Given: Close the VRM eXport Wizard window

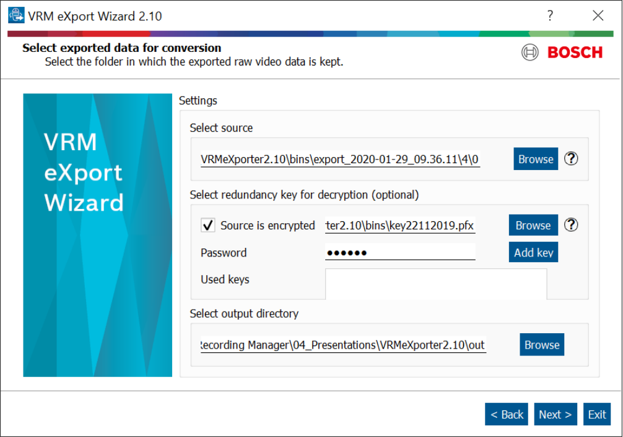Looking at the screenshot, I should [598, 15].
